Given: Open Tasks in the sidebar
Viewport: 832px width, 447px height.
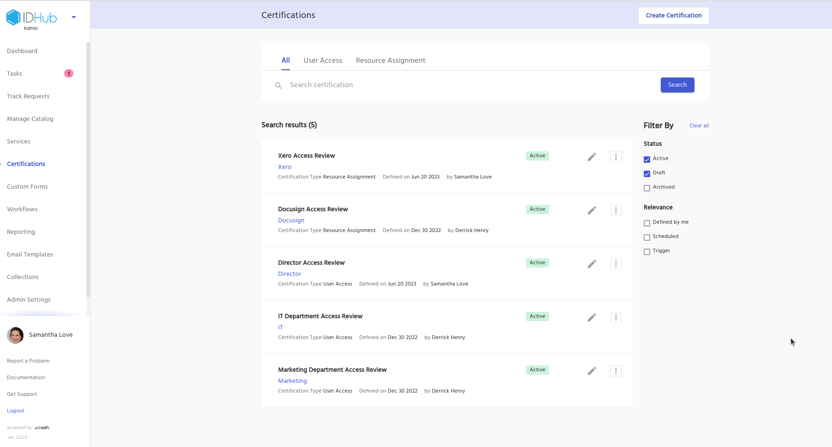Looking at the screenshot, I should point(14,74).
